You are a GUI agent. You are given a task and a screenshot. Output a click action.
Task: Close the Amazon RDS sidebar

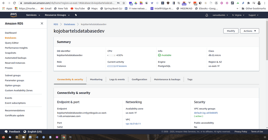[42, 23]
